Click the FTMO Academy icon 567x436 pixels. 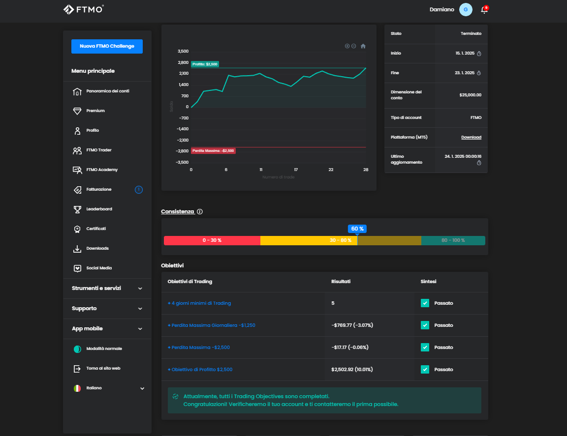tap(77, 170)
